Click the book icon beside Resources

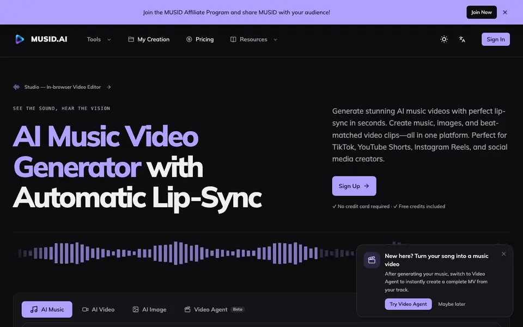[233, 39]
